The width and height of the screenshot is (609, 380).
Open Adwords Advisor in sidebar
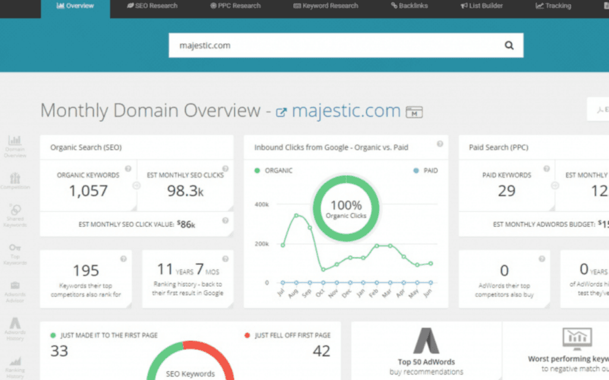[15, 292]
